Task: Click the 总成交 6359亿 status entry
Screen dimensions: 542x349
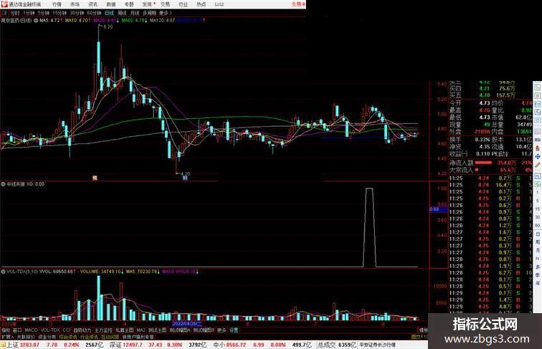Action: point(337,345)
